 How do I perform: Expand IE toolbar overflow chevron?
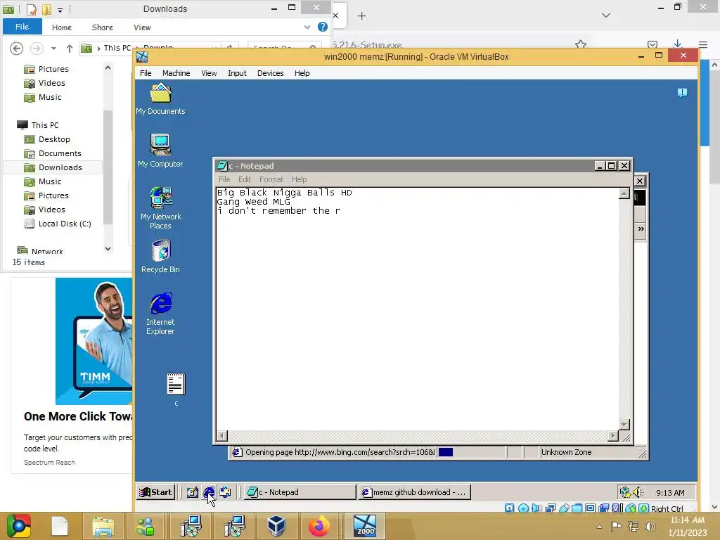tap(641, 229)
